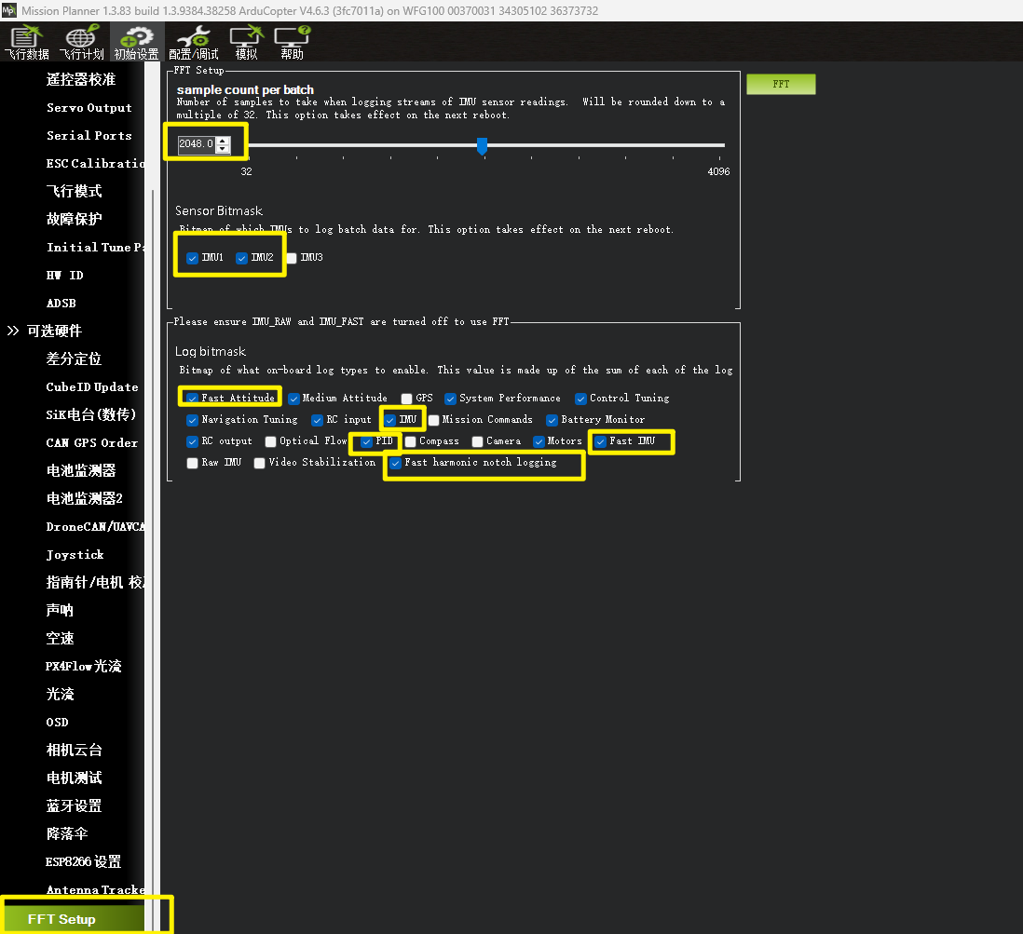
Task: Select the 初始设置 (Initial Setup) gear icon
Action: point(136,43)
